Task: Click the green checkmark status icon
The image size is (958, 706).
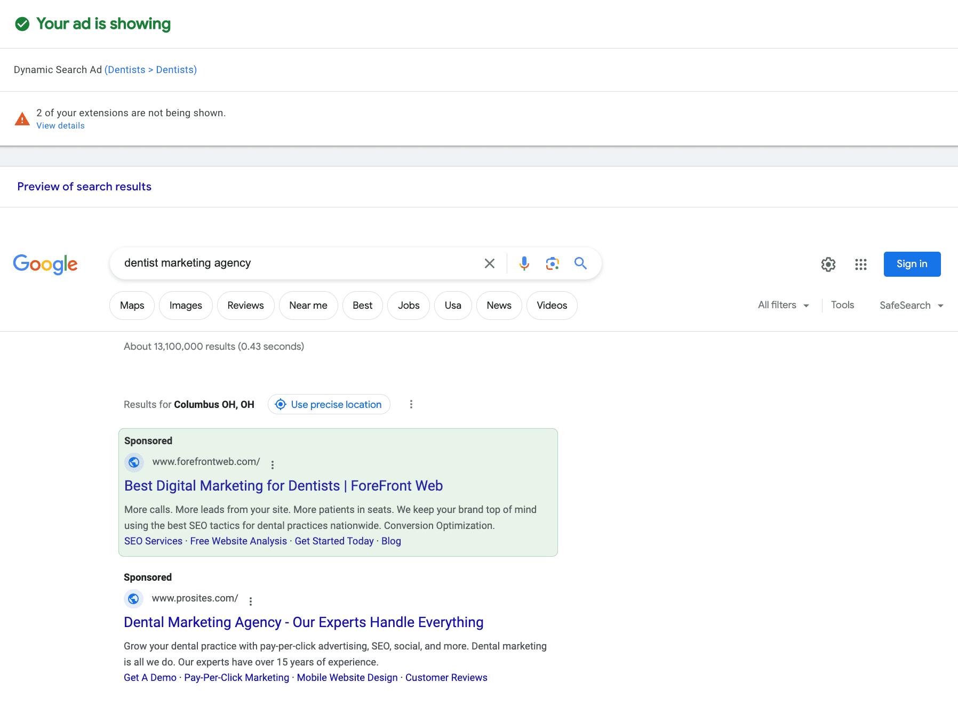Action: click(x=22, y=24)
